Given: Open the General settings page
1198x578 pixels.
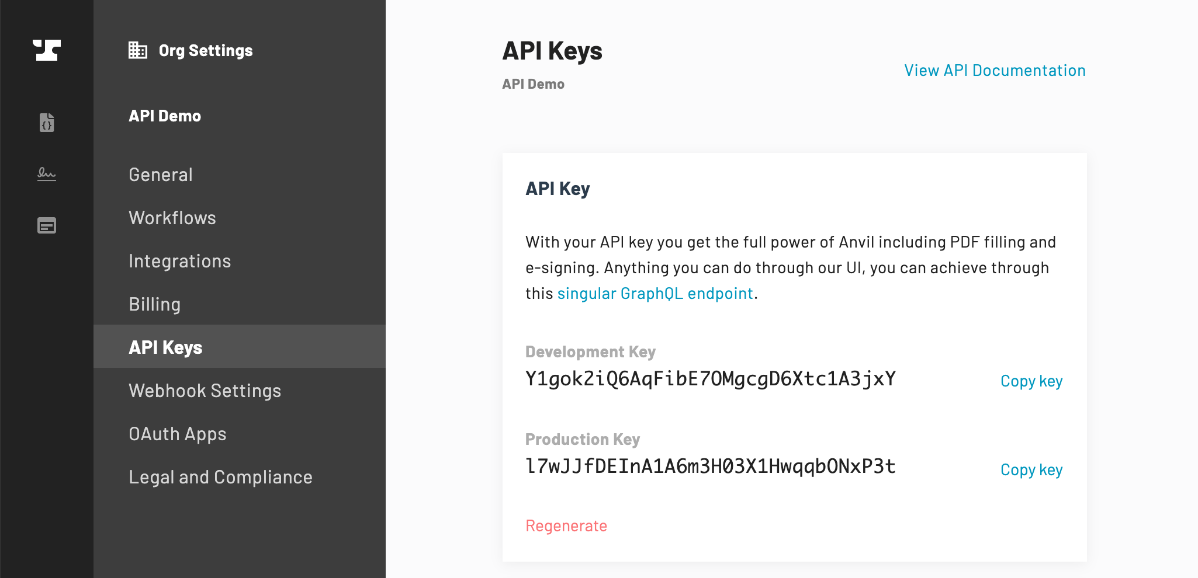Looking at the screenshot, I should pos(161,175).
